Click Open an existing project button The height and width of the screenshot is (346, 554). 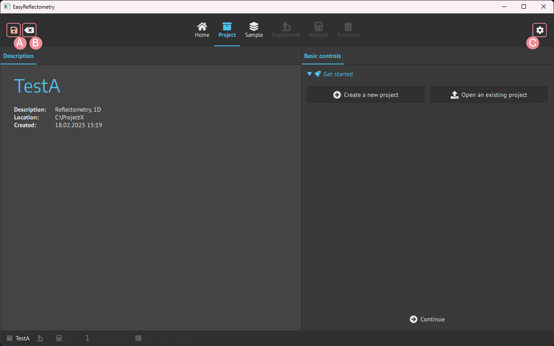pos(489,95)
